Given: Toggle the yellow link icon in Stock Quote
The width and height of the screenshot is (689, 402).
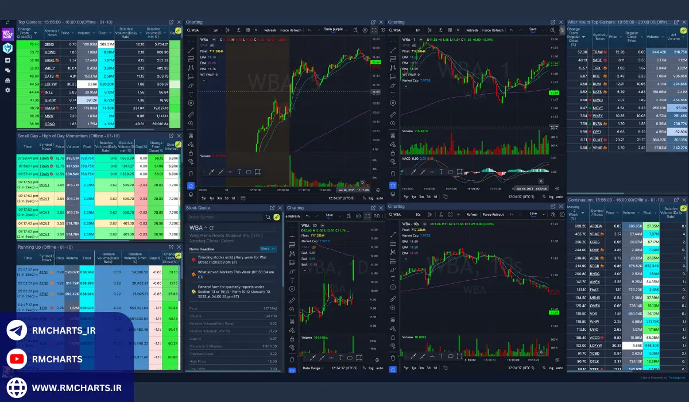Looking at the screenshot, I should pyautogui.click(x=276, y=218).
